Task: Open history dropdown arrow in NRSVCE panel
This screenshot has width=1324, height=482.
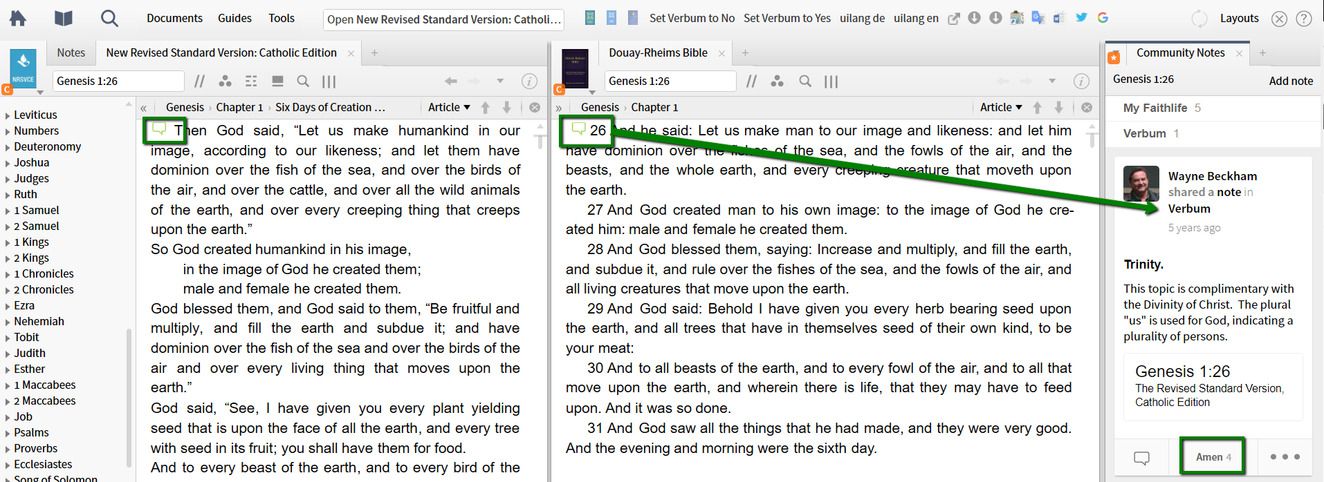Action: (500, 81)
